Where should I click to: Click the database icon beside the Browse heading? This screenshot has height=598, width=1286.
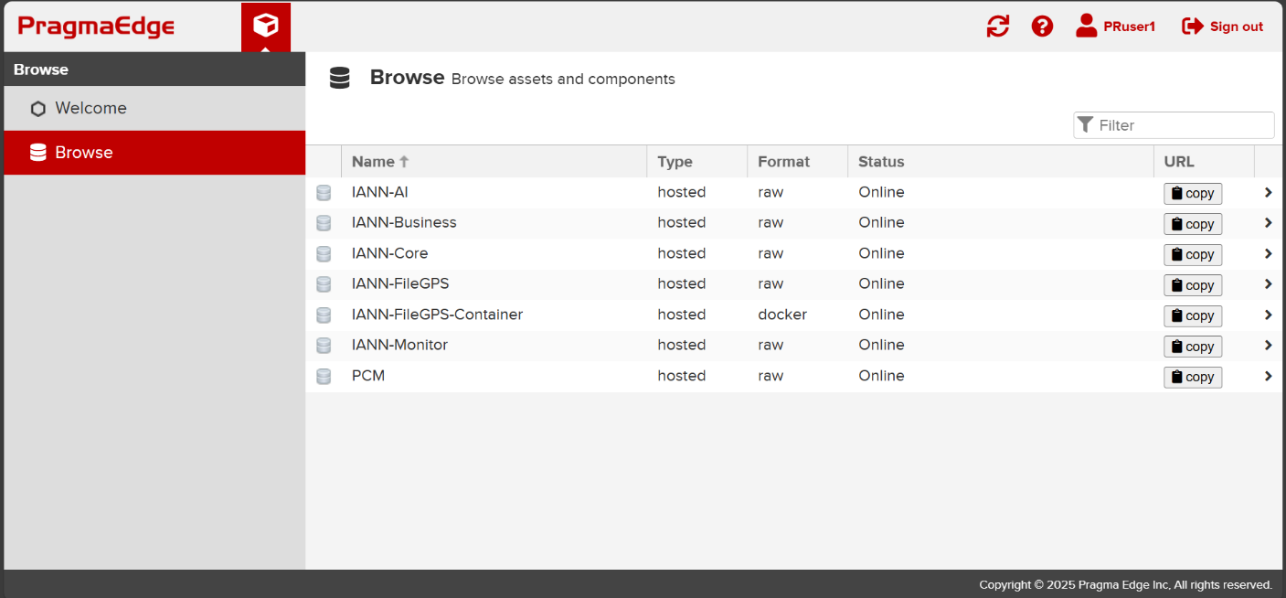pos(339,78)
